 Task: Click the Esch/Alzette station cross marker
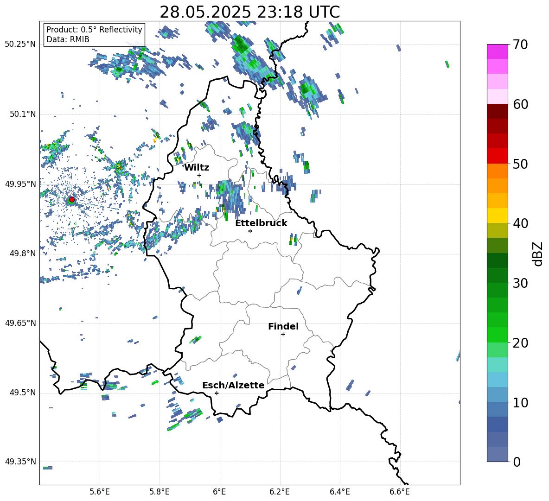(217, 393)
